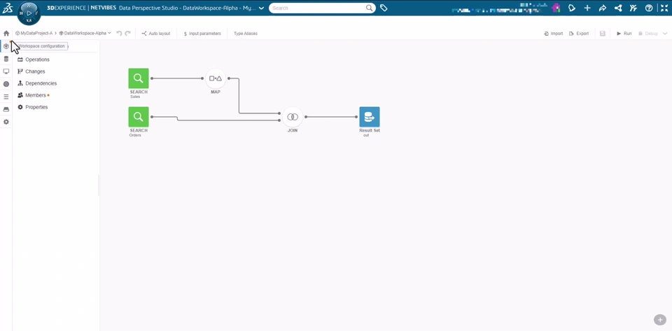Image resolution: width=672 pixels, height=331 pixels.
Task: Click the round plus button at bottom right
Action: click(x=659, y=320)
